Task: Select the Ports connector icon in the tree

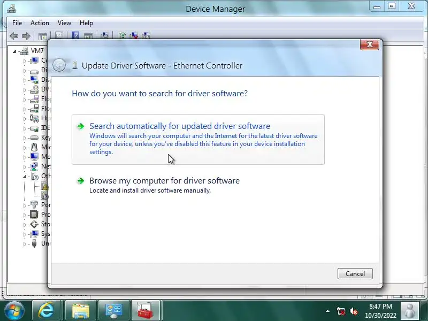Action: [x=34, y=205]
